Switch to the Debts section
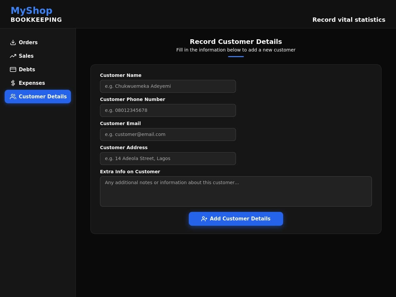Viewport: 396px width, 297px height. pos(27,69)
